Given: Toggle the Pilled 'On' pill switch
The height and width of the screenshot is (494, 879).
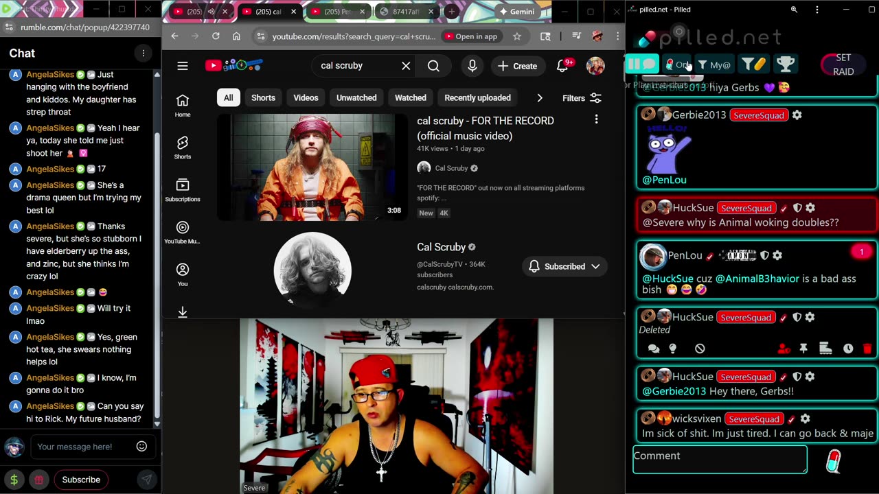Looking at the screenshot, I should [678, 64].
